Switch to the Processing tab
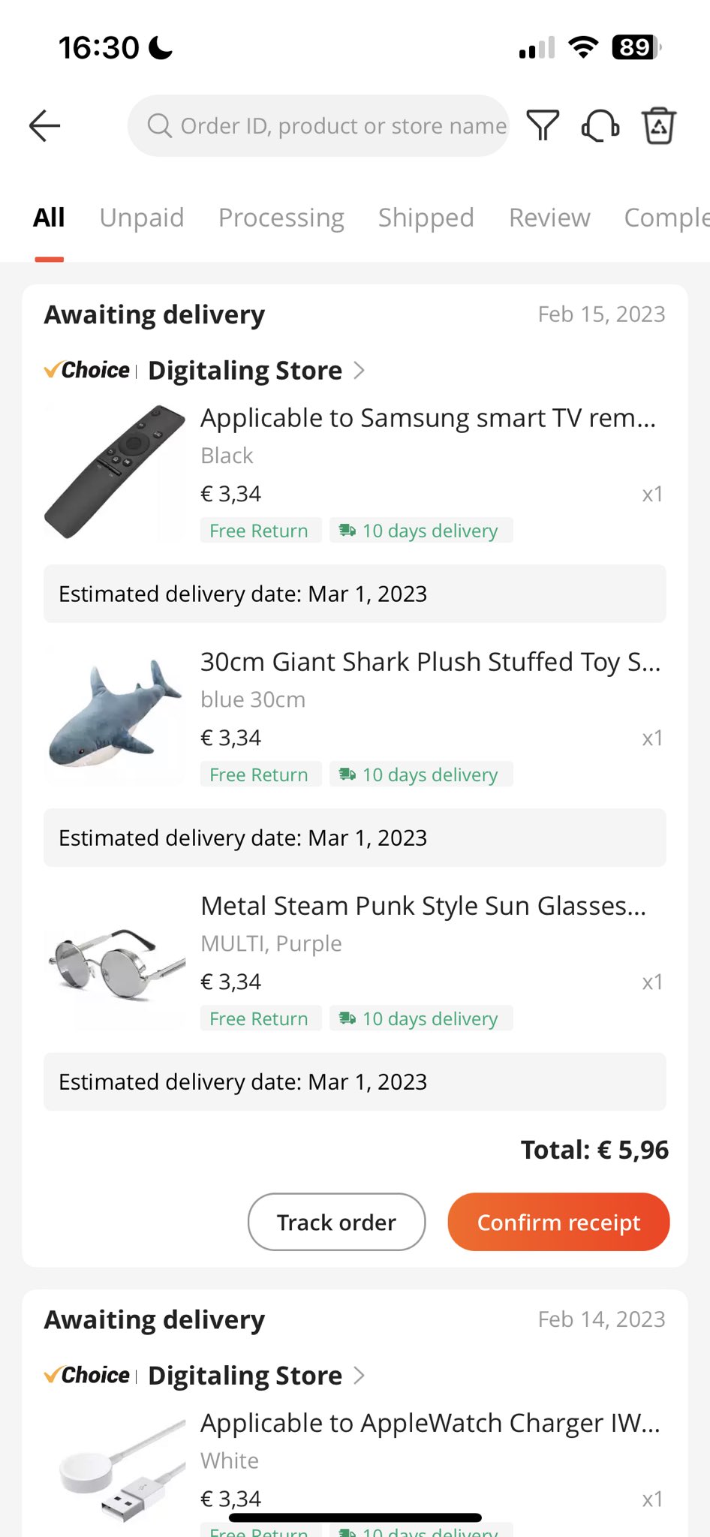The height and width of the screenshot is (1537, 710). (281, 218)
